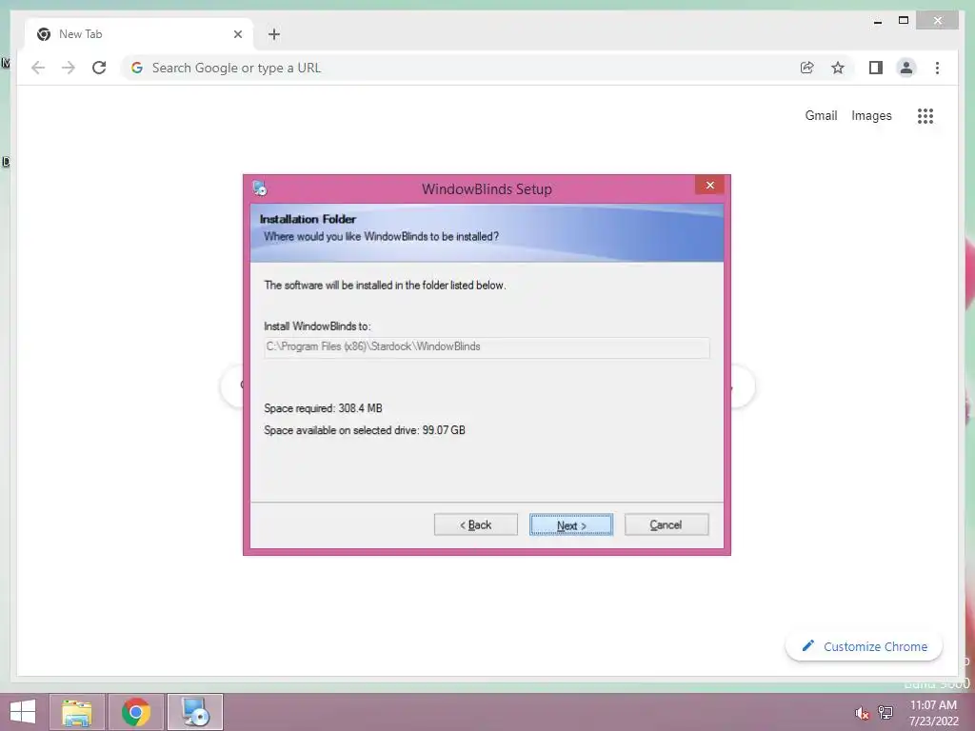Click the install path field

pyautogui.click(x=487, y=346)
